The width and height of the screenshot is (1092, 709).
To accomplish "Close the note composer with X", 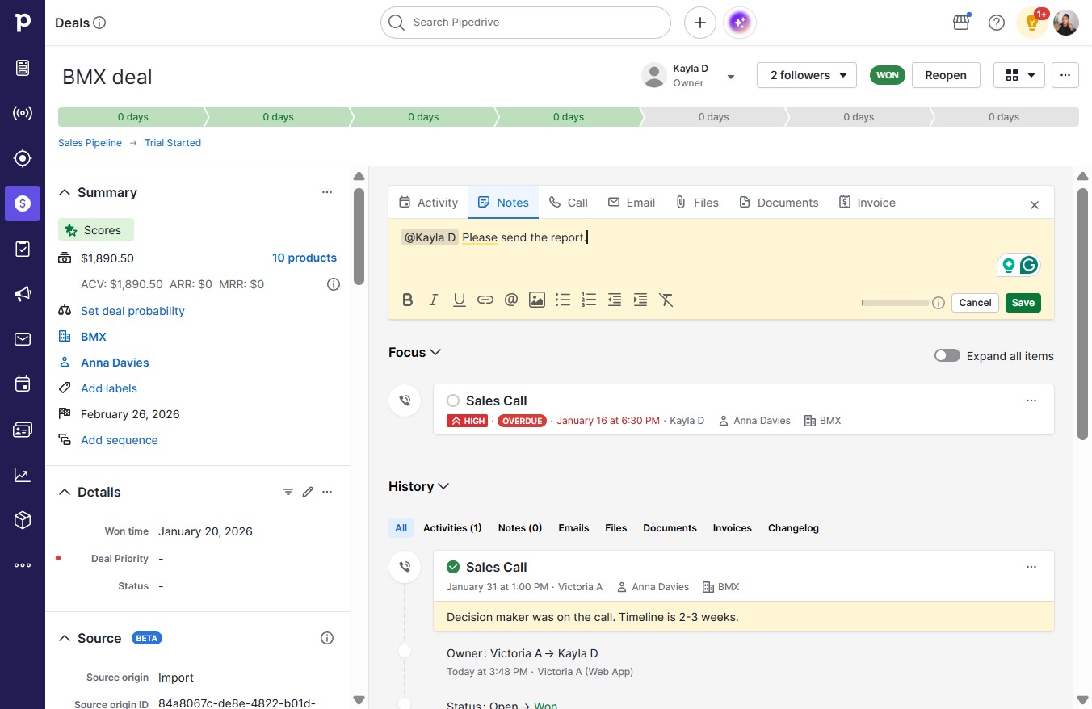I will 1035,205.
